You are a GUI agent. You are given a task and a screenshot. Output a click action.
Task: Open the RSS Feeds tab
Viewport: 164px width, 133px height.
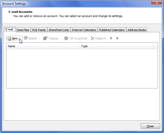39,30
